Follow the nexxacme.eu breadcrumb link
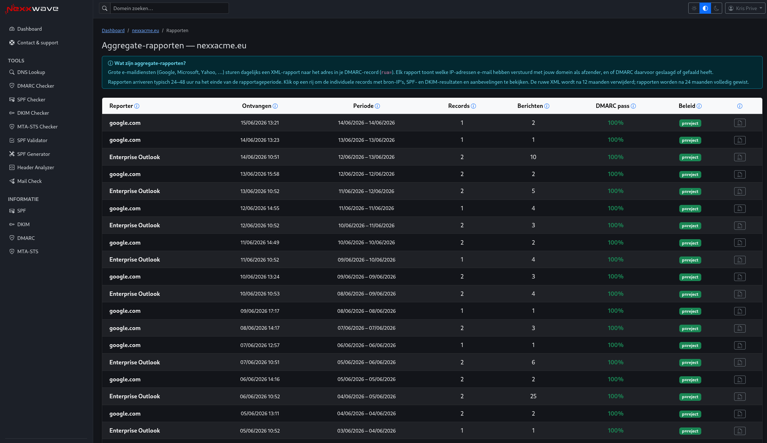767x443 pixels. pyautogui.click(x=145, y=30)
